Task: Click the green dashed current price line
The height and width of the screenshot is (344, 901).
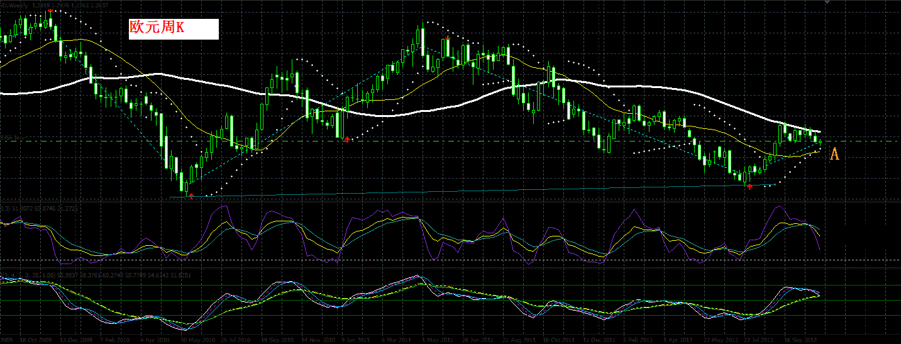Action: click(450, 141)
